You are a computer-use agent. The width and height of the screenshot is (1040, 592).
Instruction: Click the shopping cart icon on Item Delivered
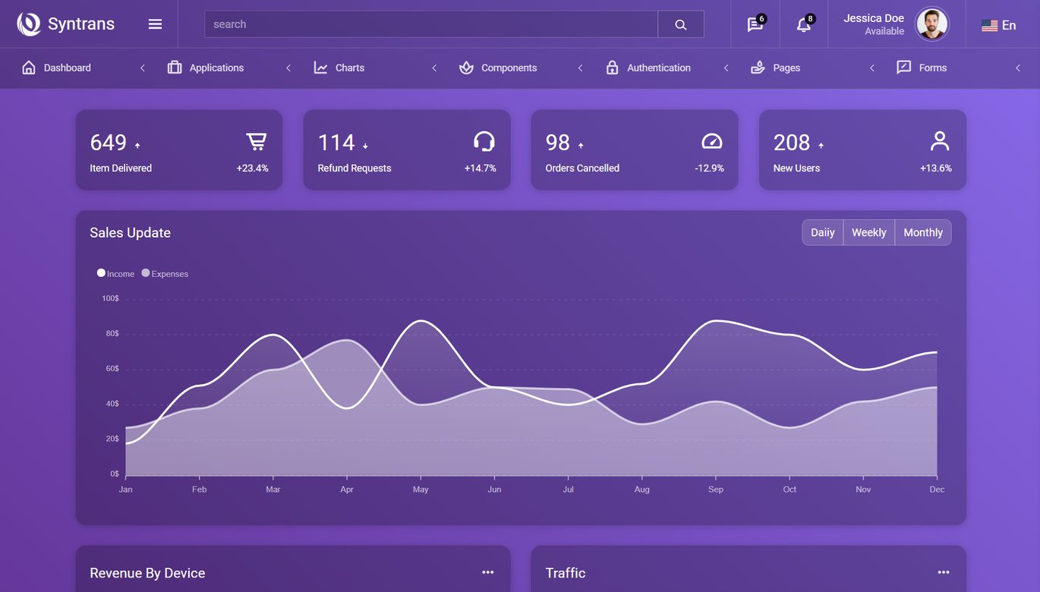pos(257,141)
